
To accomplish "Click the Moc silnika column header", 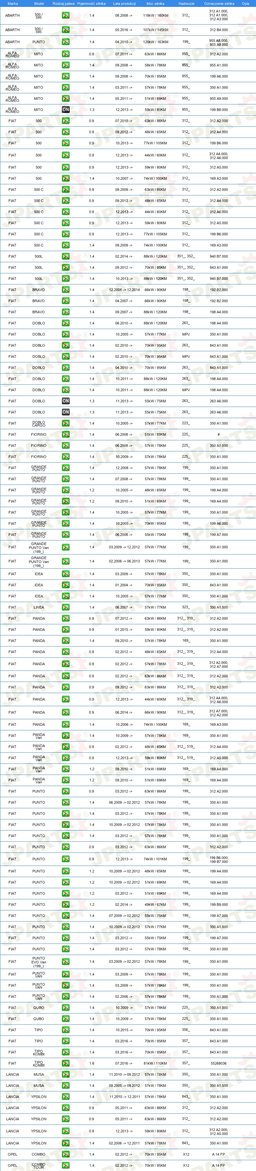I will click(155, 4).
